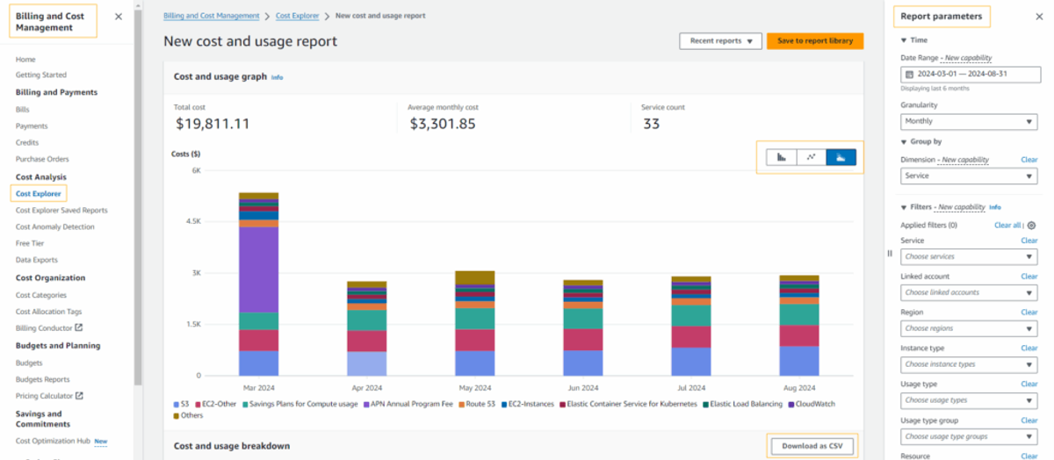Click Download as CSV button
Image resolution: width=1054 pixels, height=460 pixels.
pos(812,446)
